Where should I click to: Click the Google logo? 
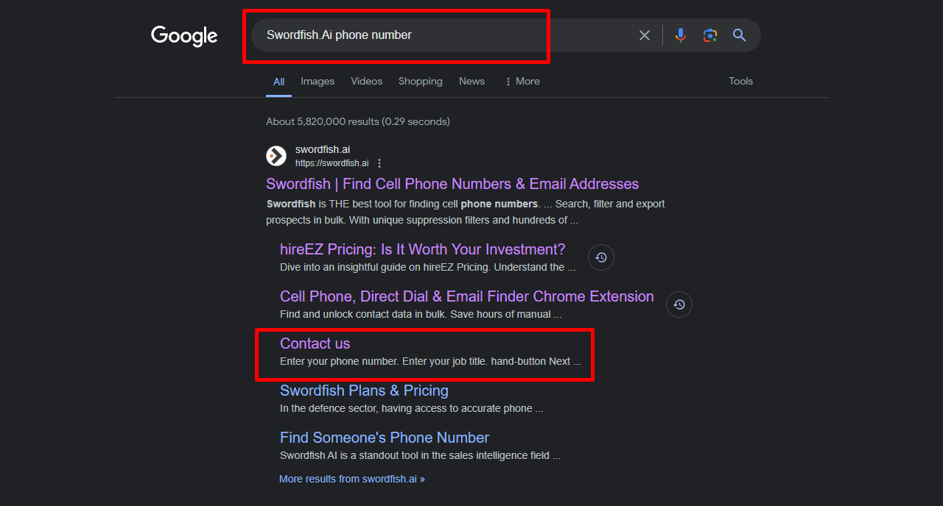click(184, 35)
